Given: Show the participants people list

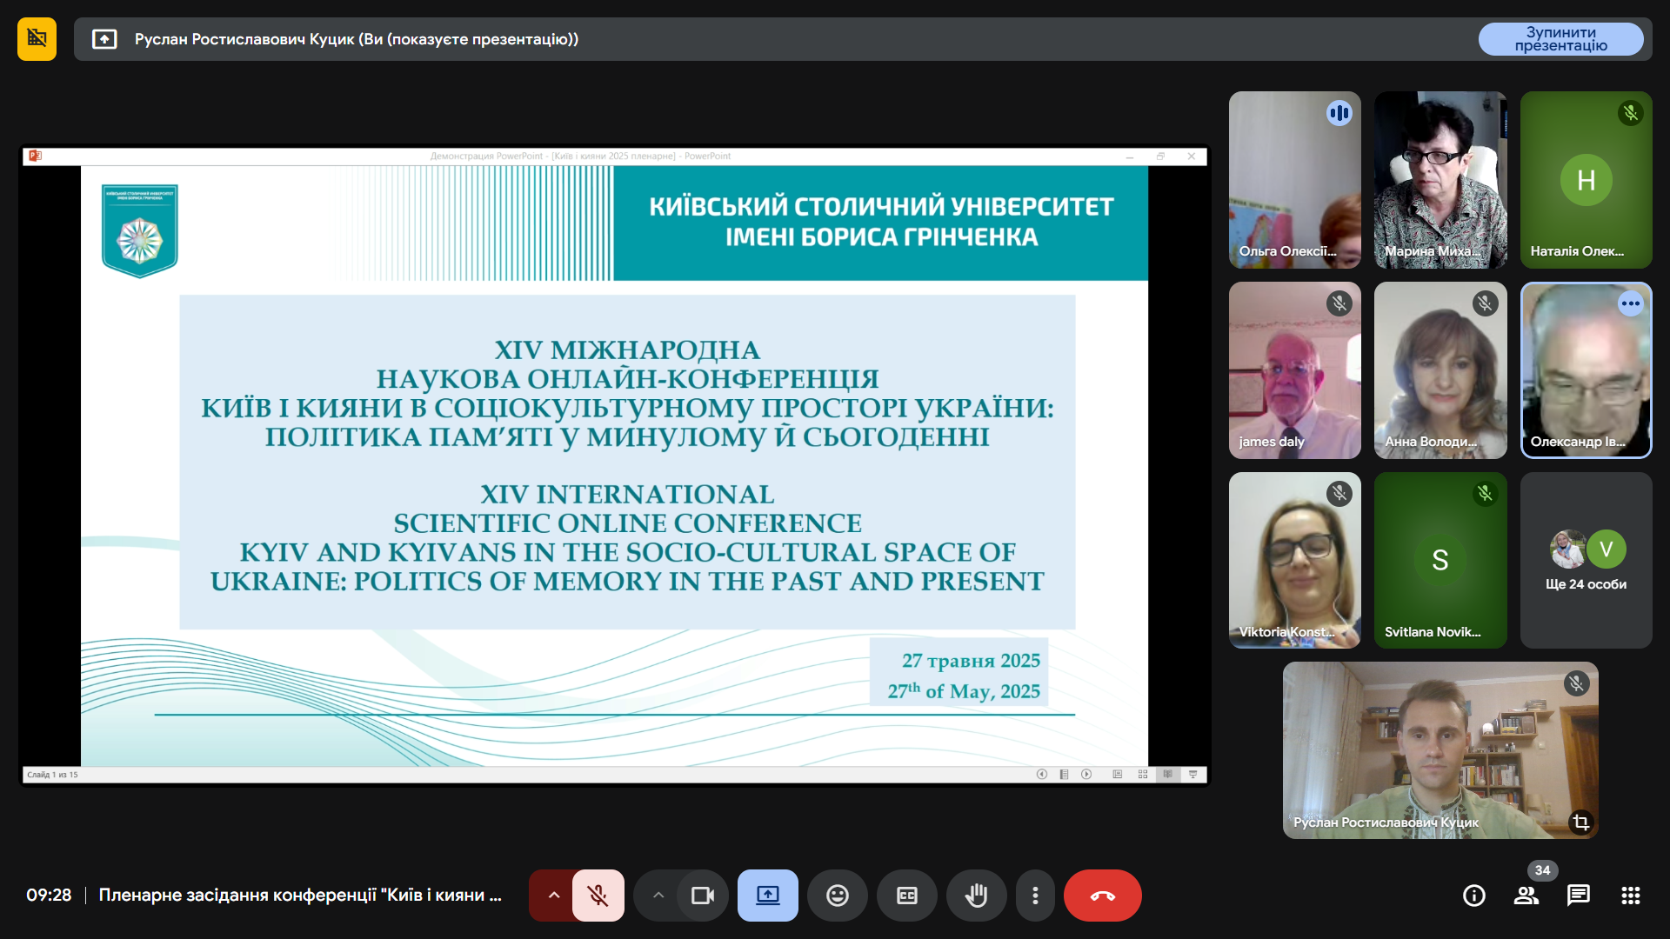Looking at the screenshot, I should click(x=1526, y=896).
